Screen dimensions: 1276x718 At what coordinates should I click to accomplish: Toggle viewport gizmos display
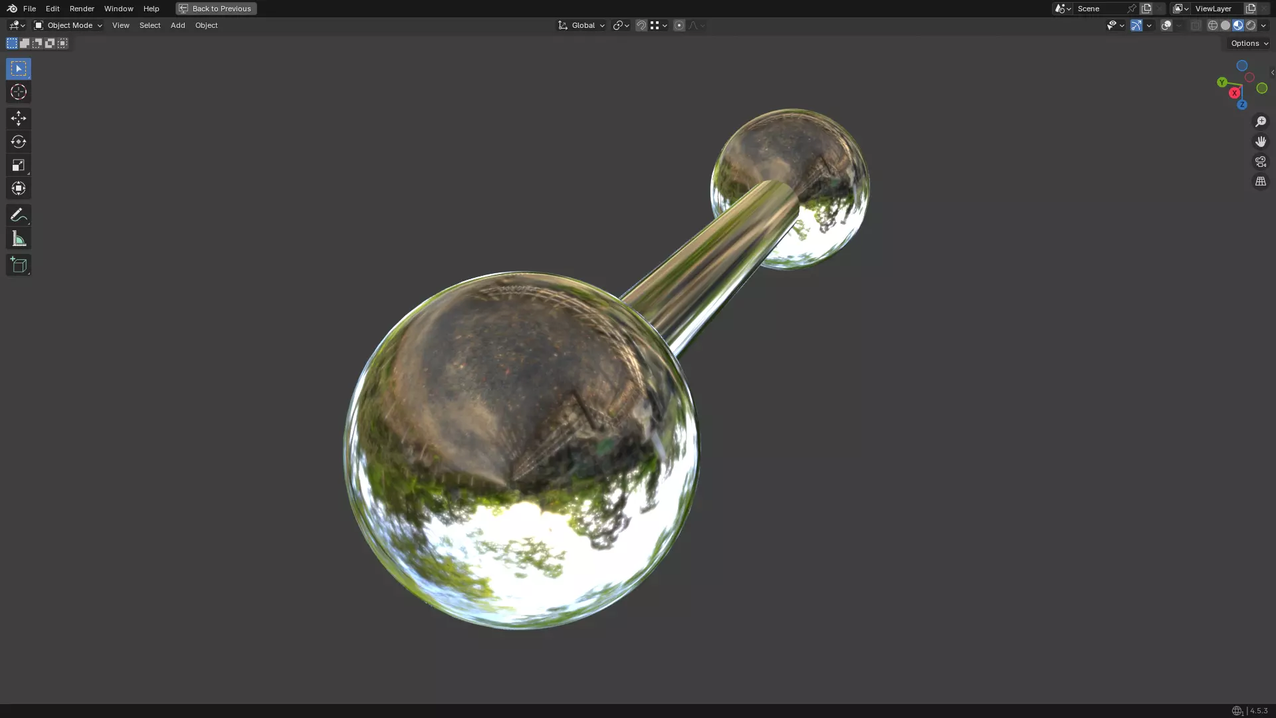tap(1136, 25)
